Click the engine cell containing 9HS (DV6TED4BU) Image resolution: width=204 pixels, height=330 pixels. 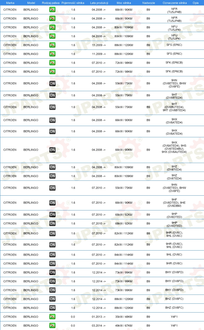point(174,147)
